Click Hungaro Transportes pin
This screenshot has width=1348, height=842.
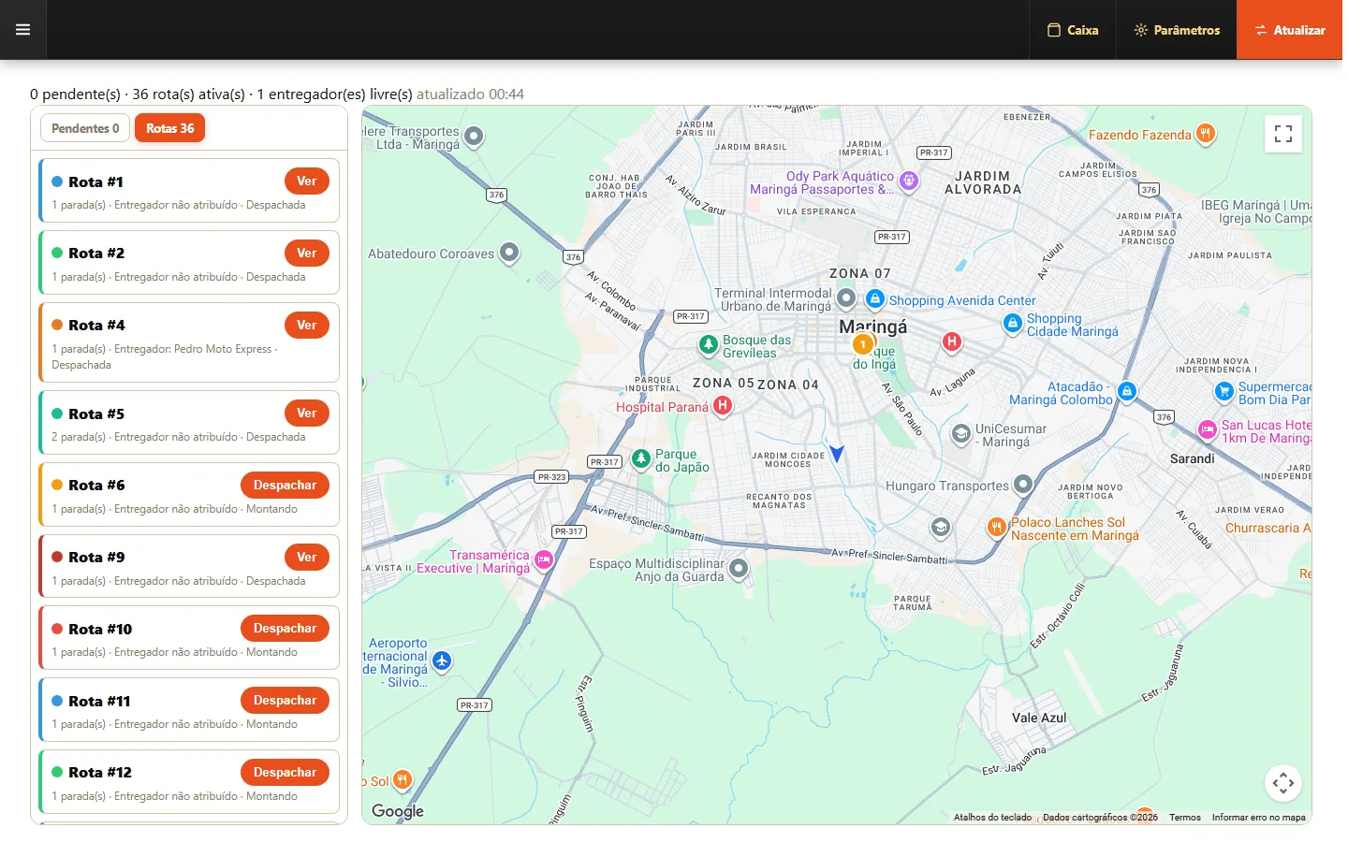[x=1023, y=485]
